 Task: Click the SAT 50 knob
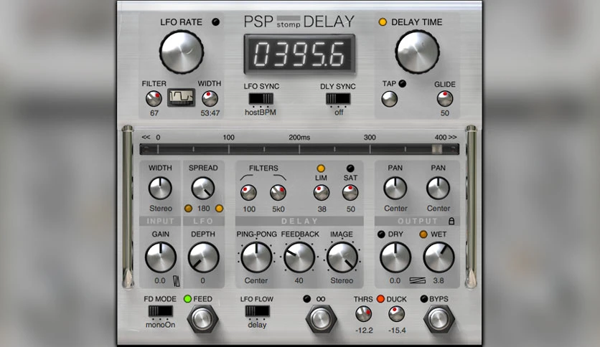[350, 193]
